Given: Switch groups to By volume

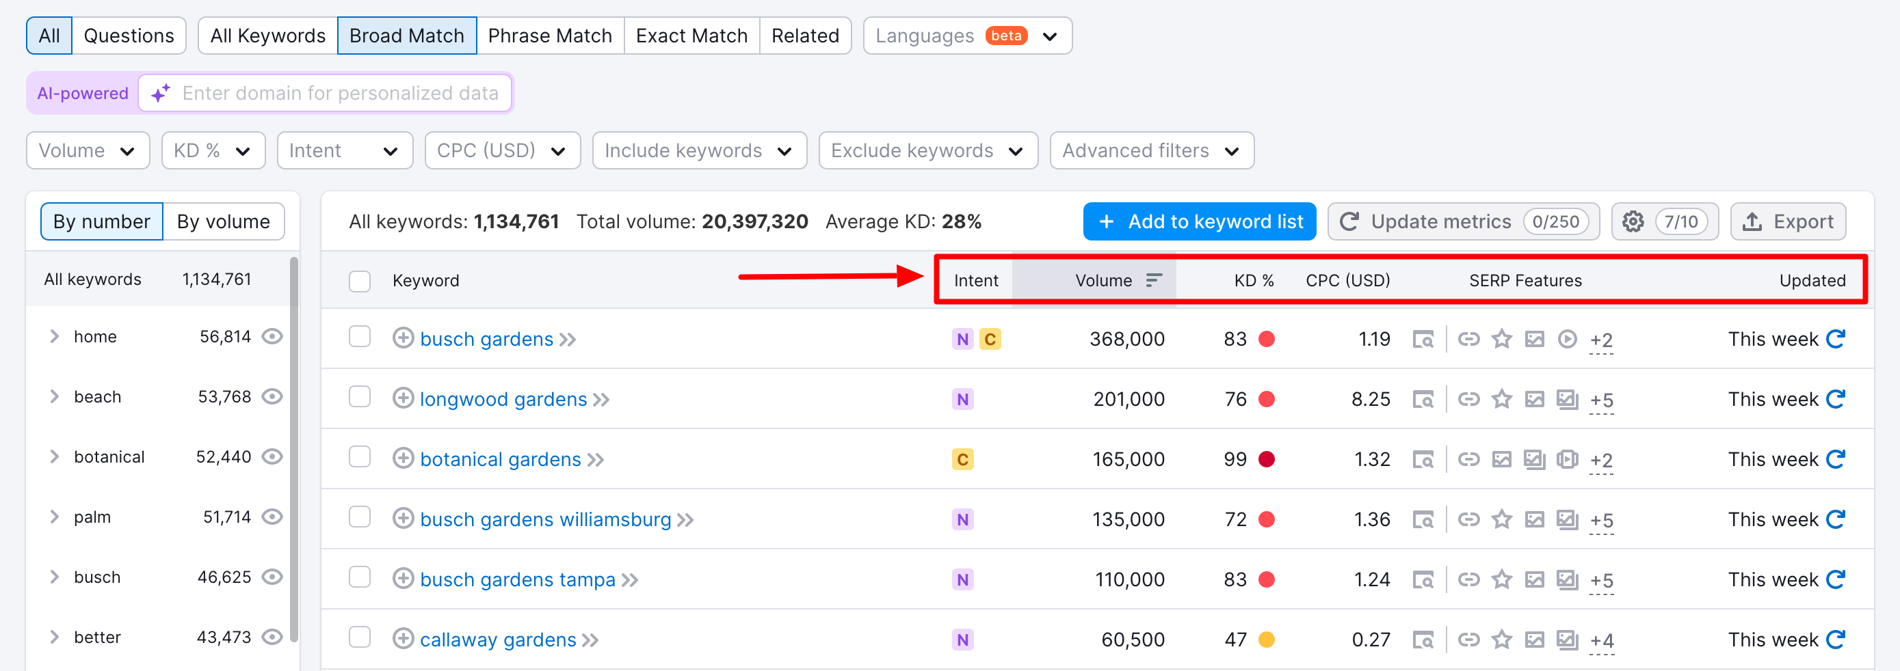Looking at the screenshot, I should coord(224,221).
